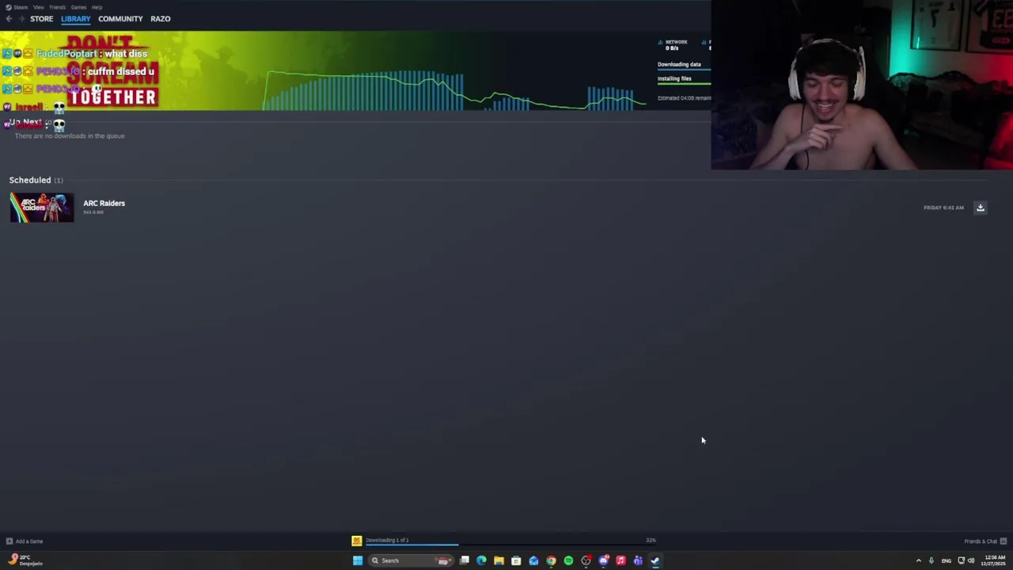Open File Explorer from the taskbar
This screenshot has width=1013, height=570.
[x=499, y=560]
